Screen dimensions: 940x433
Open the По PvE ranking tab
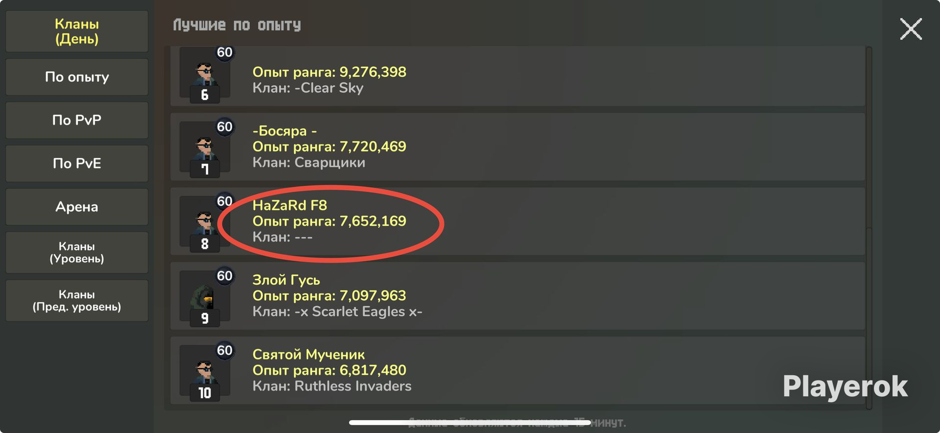tap(77, 163)
